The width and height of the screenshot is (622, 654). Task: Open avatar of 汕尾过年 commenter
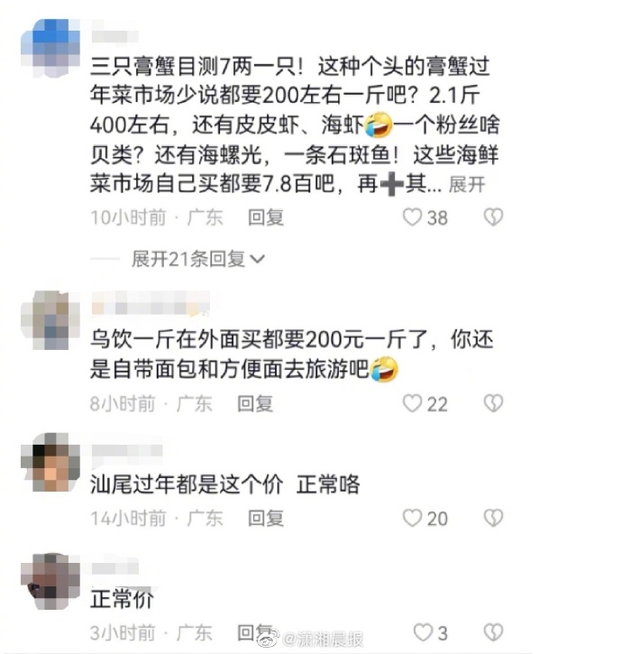[50, 462]
